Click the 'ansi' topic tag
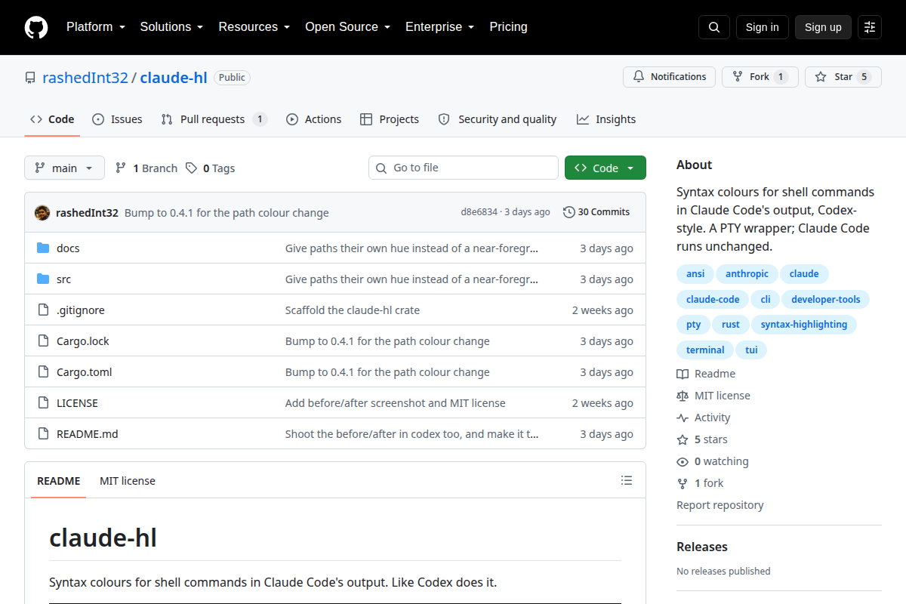The width and height of the screenshot is (906, 604). pyautogui.click(x=695, y=274)
